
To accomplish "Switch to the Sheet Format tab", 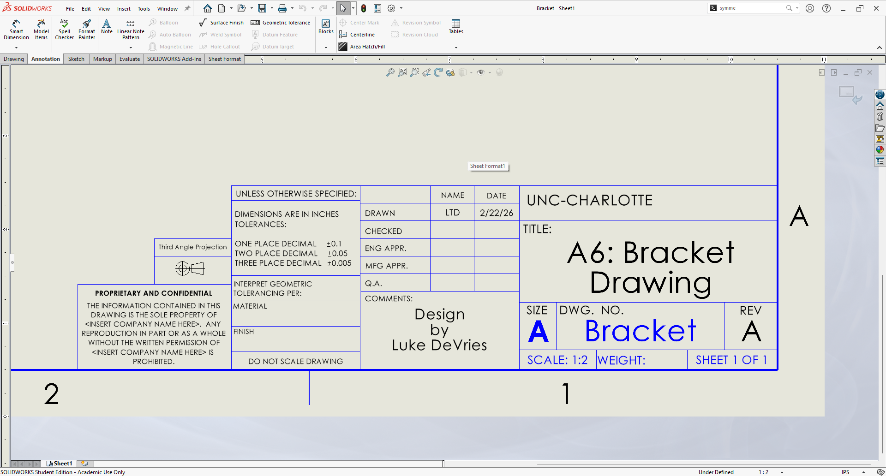I will click(x=225, y=59).
